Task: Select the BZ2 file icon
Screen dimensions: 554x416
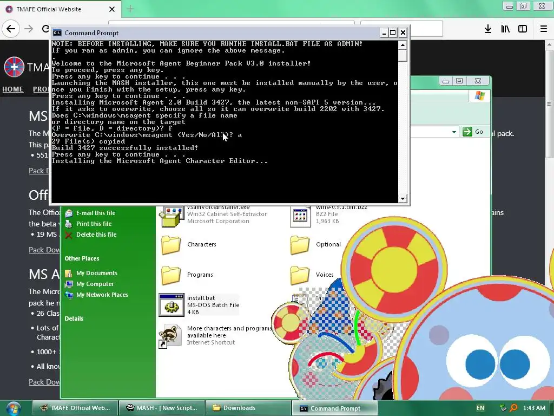Action: click(x=300, y=217)
